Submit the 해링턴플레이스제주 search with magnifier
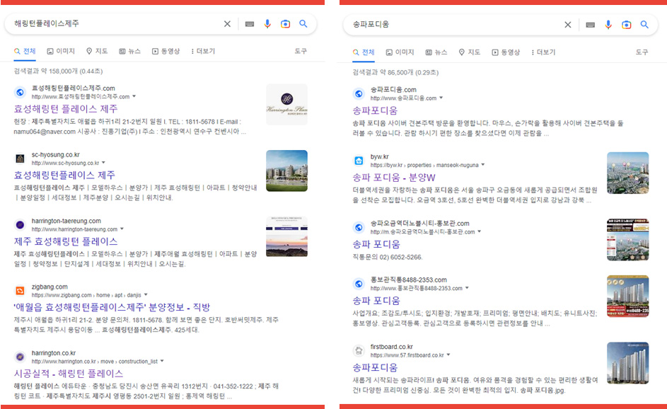Viewport: 667px width, 409px height. point(303,24)
